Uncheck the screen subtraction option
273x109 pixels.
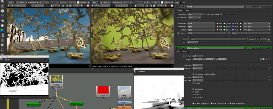(x=194, y=103)
